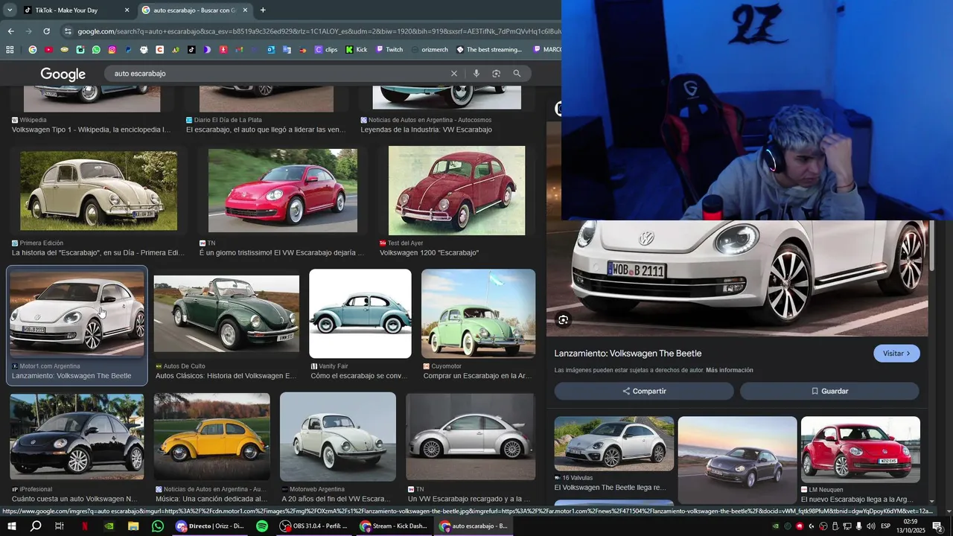Open the maroon 'Test del Ayer' Beetle thumbnail
This screenshot has width=953, height=536.
pyautogui.click(x=456, y=191)
